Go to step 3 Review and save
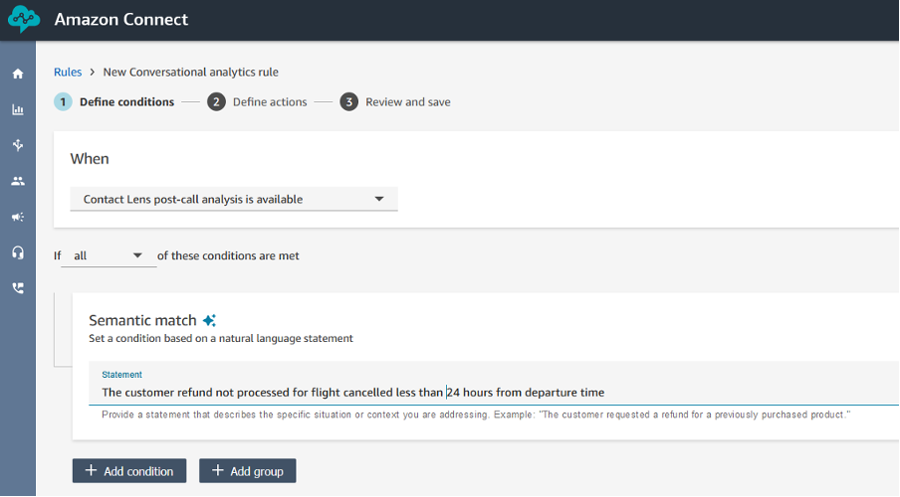 tap(395, 102)
